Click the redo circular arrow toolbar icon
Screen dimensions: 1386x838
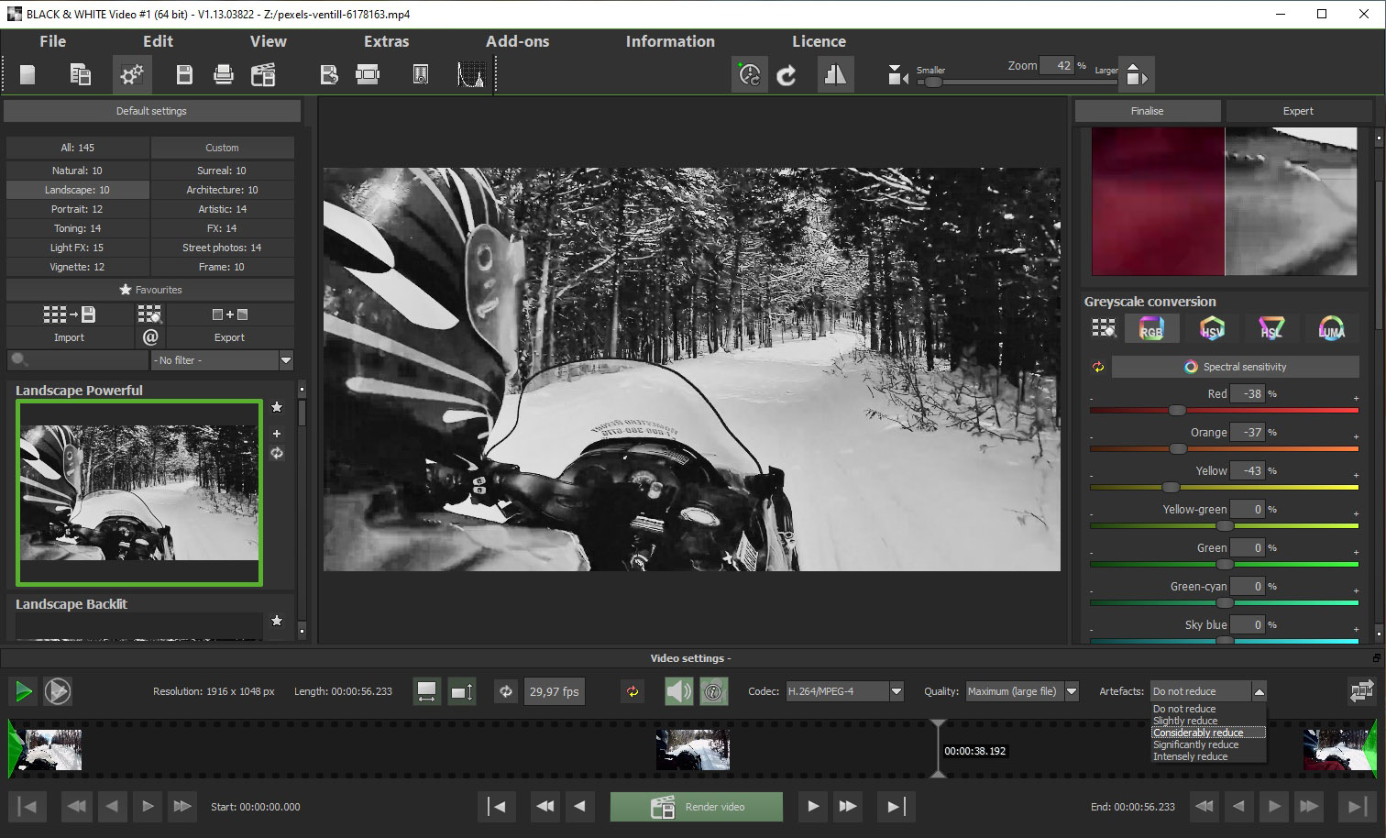[x=786, y=75]
